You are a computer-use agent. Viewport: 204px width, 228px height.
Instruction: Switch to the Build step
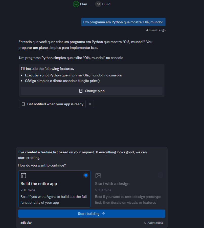(x=103, y=4)
